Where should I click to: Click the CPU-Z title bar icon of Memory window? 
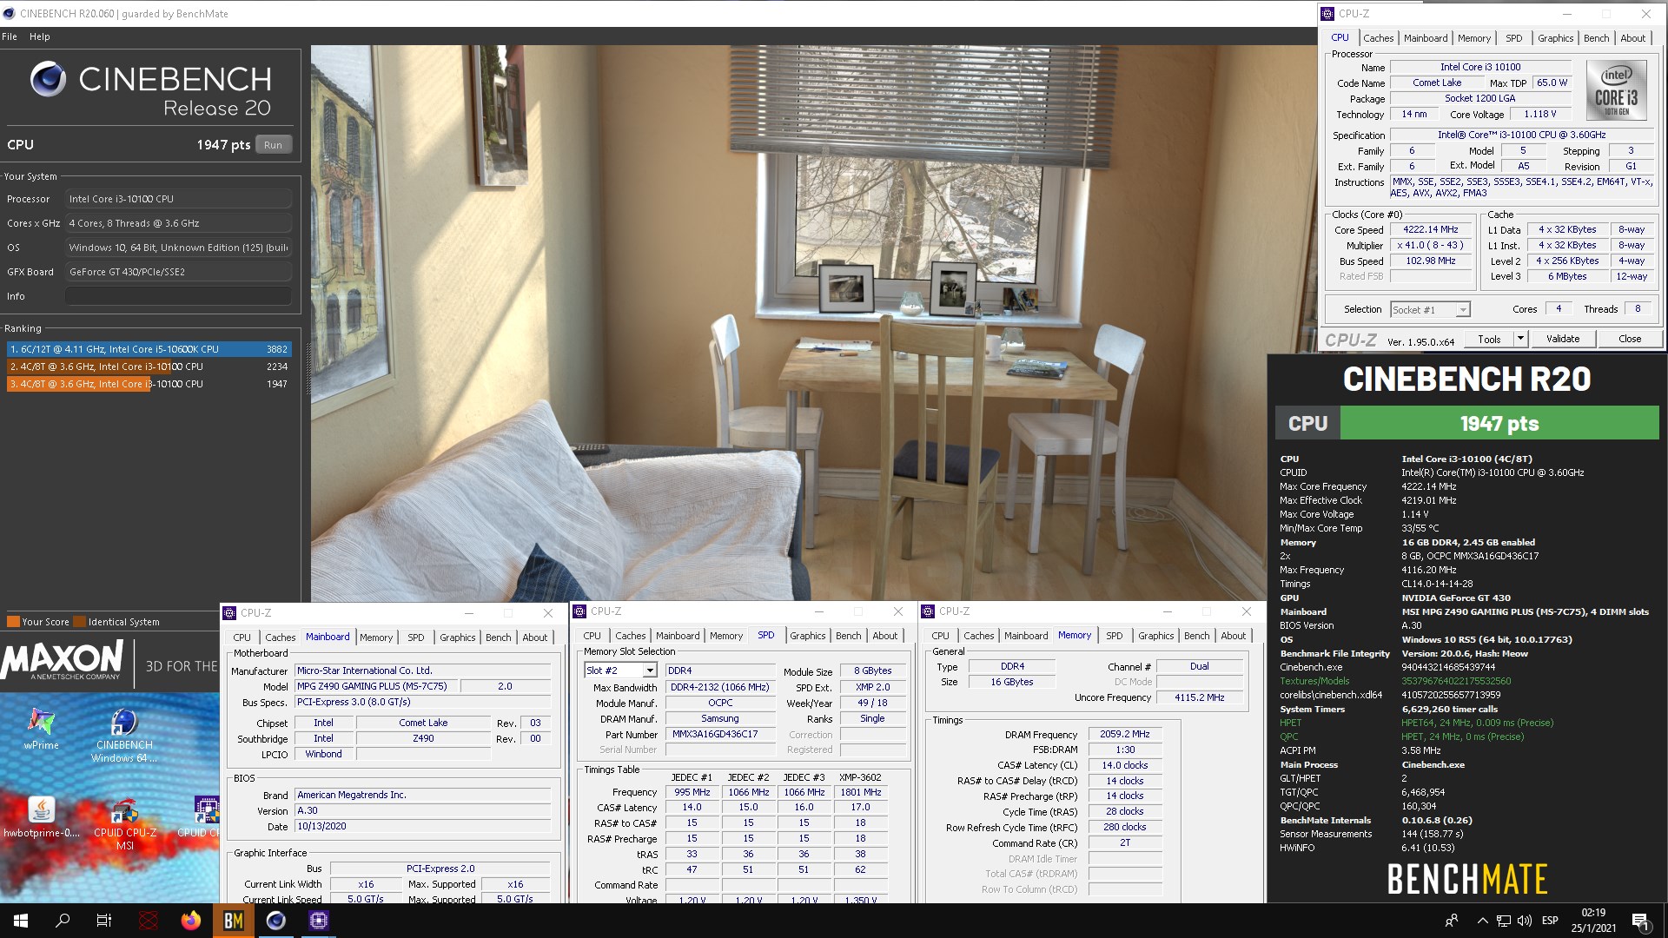(x=929, y=611)
